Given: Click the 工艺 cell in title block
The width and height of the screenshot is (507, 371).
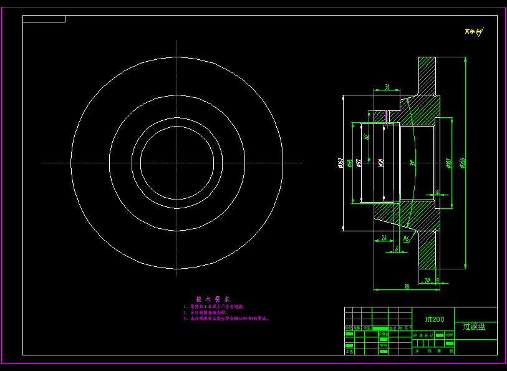Looking at the screenshot, I should click(349, 352).
